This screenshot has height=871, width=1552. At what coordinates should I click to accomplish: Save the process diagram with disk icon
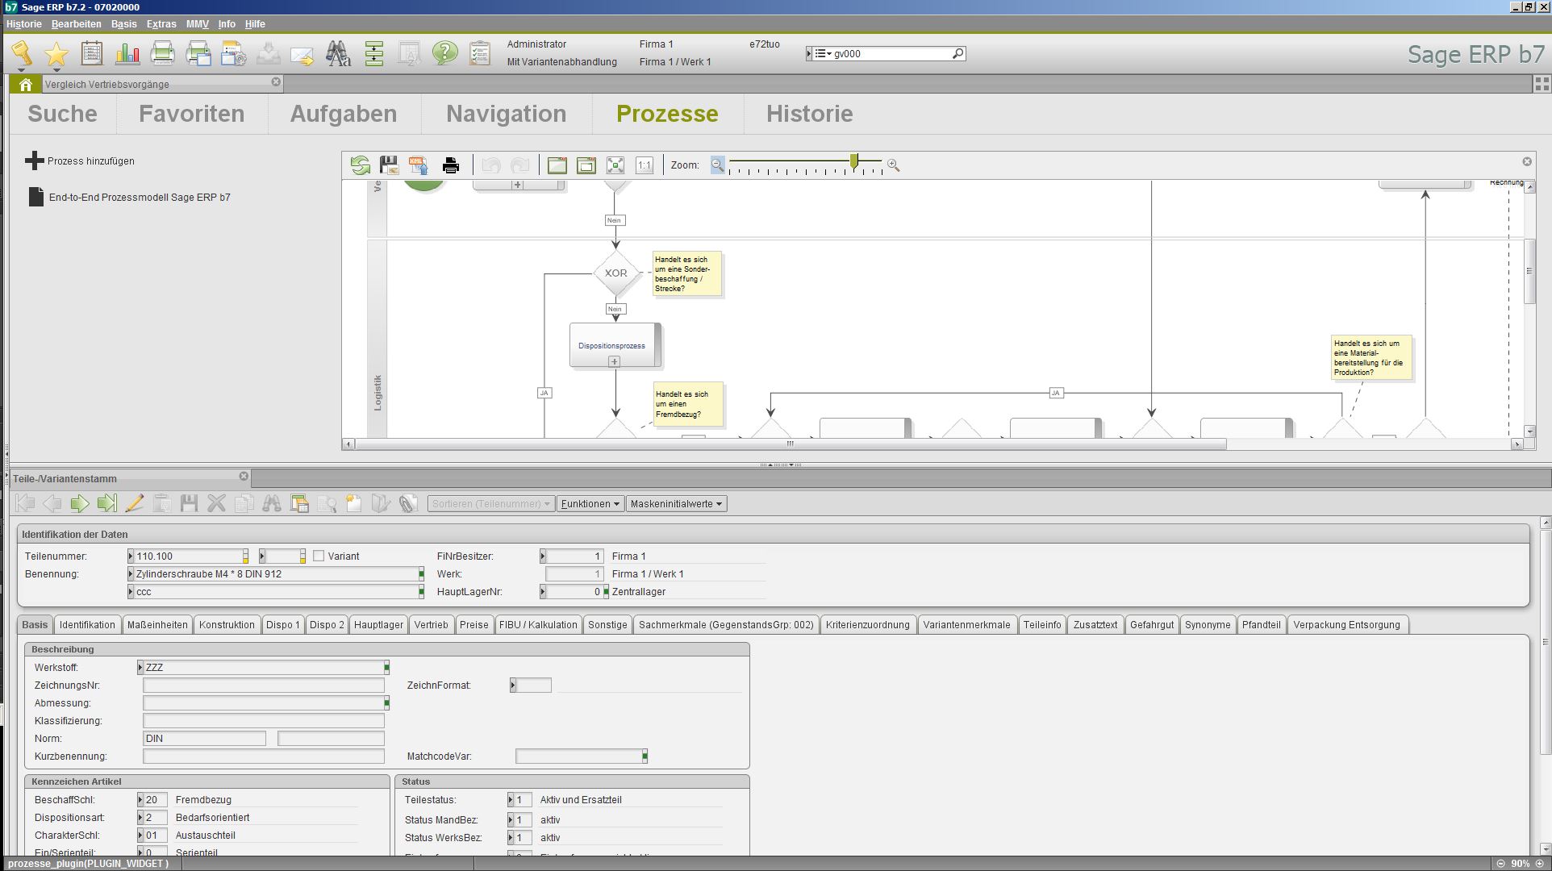coord(389,165)
